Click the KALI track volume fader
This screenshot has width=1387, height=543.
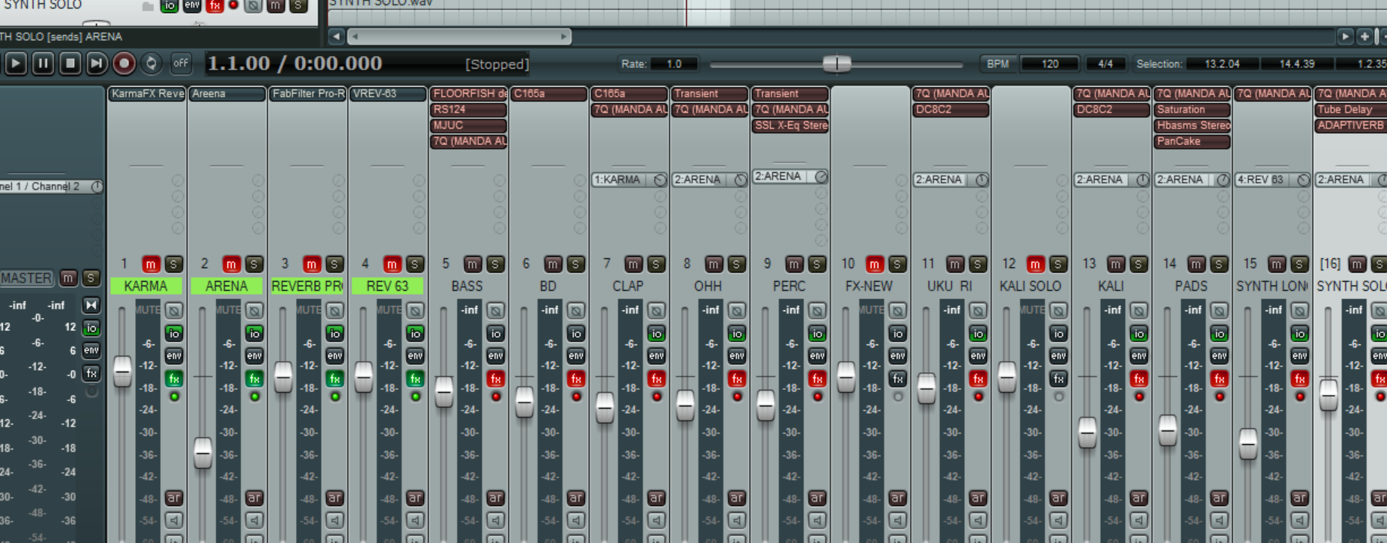click(x=1087, y=432)
